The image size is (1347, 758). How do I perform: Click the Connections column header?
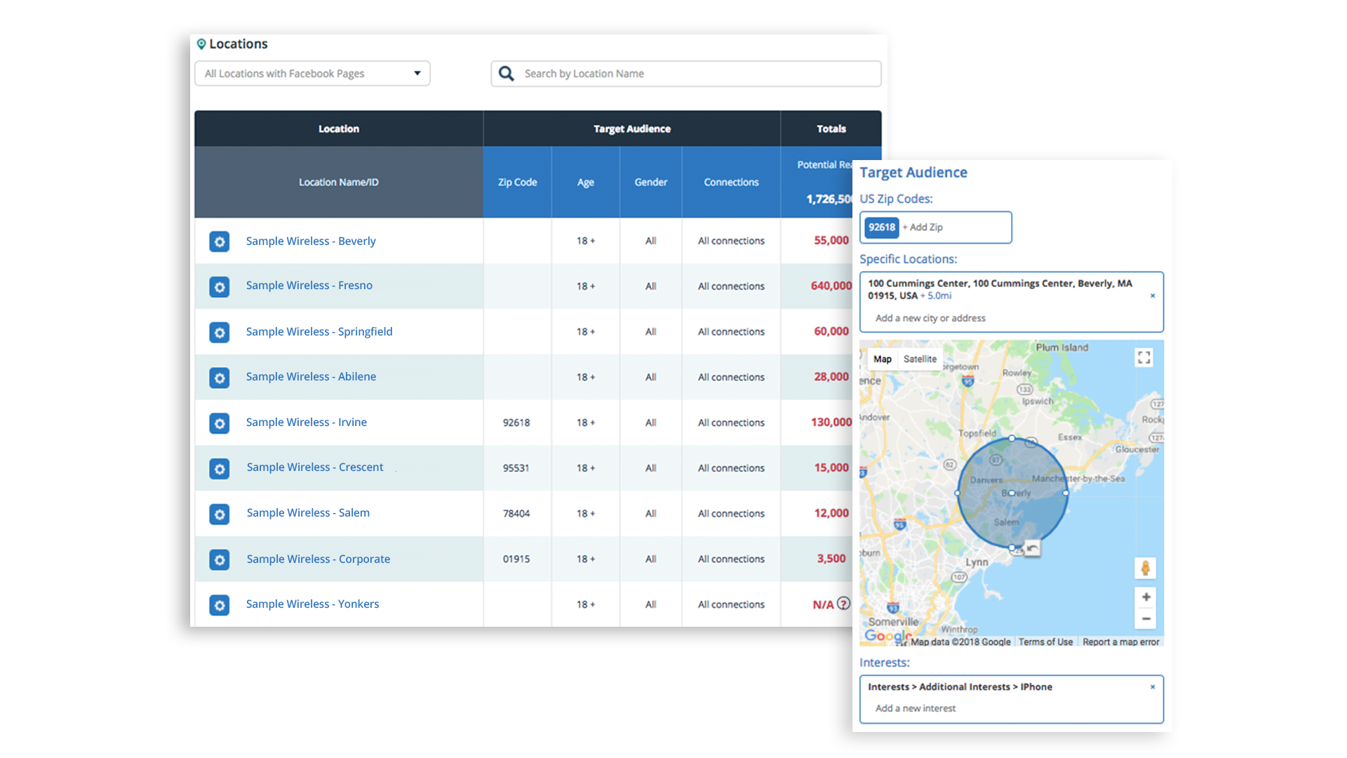pyautogui.click(x=731, y=182)
